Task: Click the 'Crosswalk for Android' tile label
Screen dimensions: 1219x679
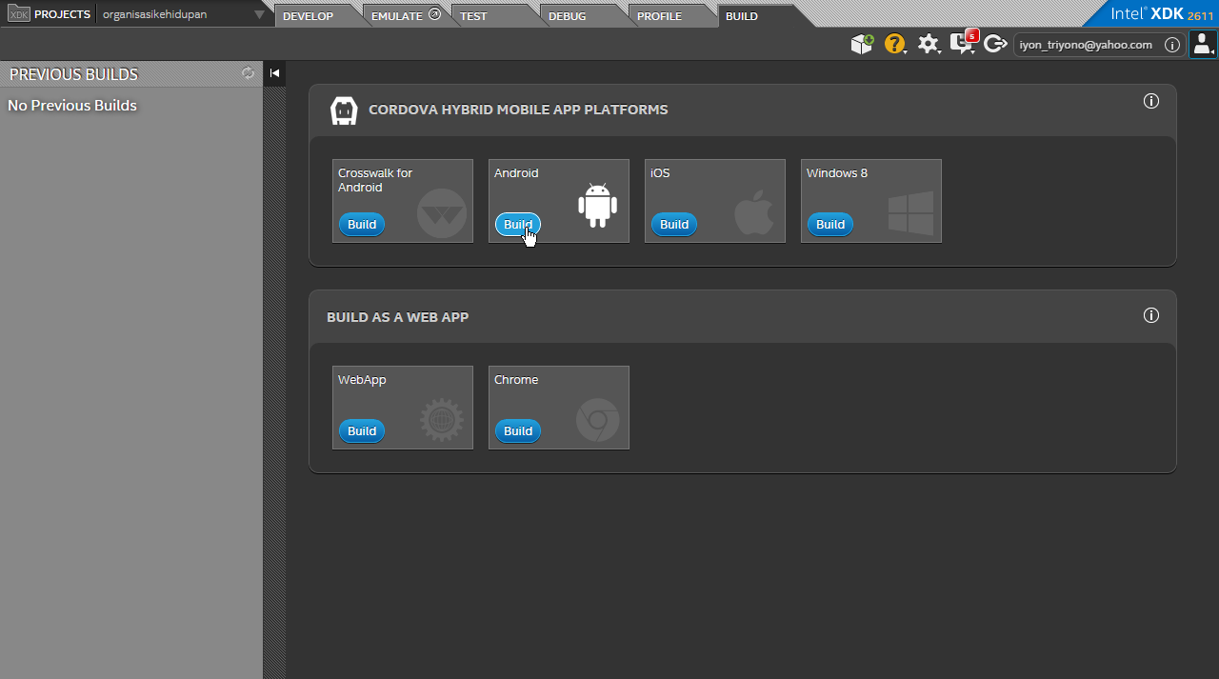Action: (375, 180)
